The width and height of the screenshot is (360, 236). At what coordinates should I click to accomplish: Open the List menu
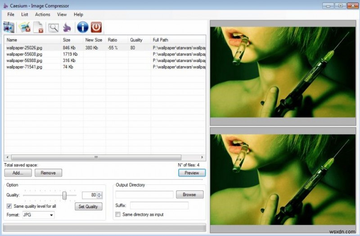tap(25, 14)
